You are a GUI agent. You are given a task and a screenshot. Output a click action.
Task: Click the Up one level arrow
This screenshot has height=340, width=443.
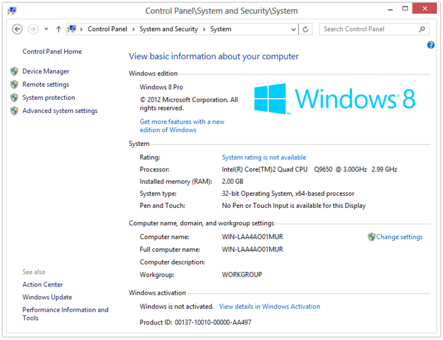(x=58, y=29)
